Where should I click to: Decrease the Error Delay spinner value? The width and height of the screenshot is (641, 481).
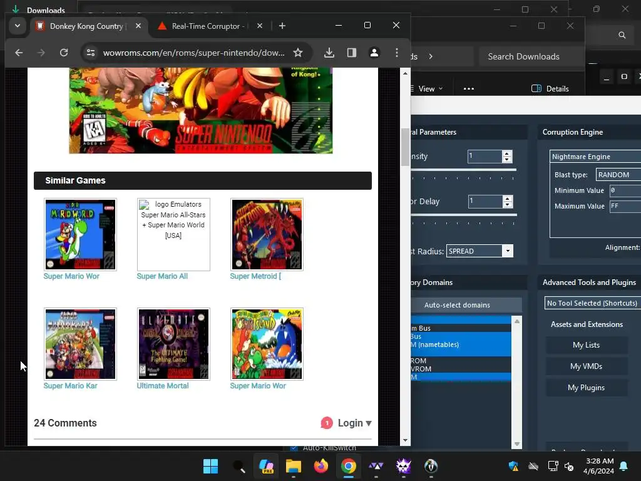[x=507, y=205]
